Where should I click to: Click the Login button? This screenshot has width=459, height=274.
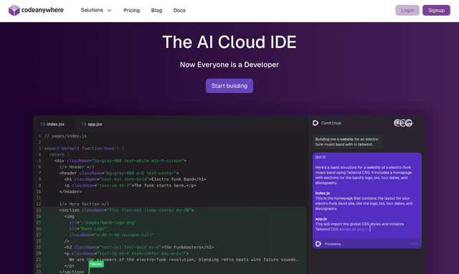tap(407, 10)
